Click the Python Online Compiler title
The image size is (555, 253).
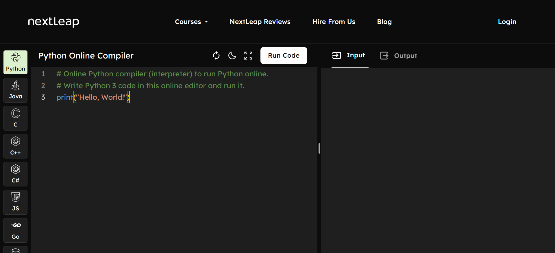click(86, 56)
